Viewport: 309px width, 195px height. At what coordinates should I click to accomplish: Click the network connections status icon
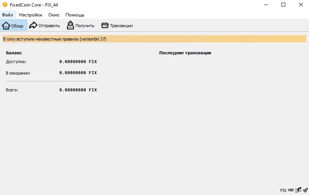(x=298, y=190)
